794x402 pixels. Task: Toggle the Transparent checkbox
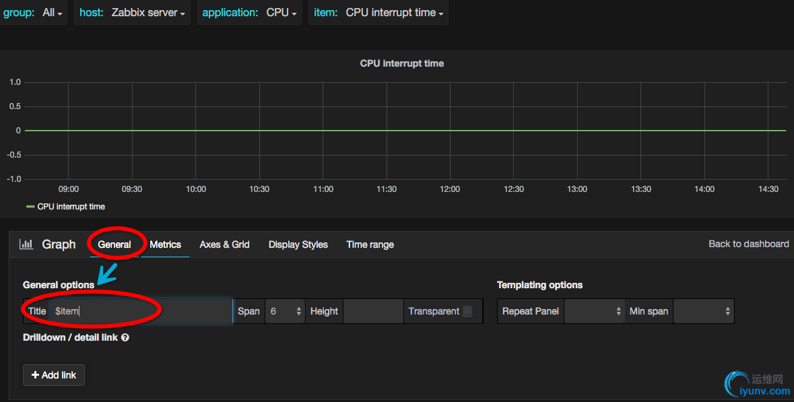click(x=467, y=311)
